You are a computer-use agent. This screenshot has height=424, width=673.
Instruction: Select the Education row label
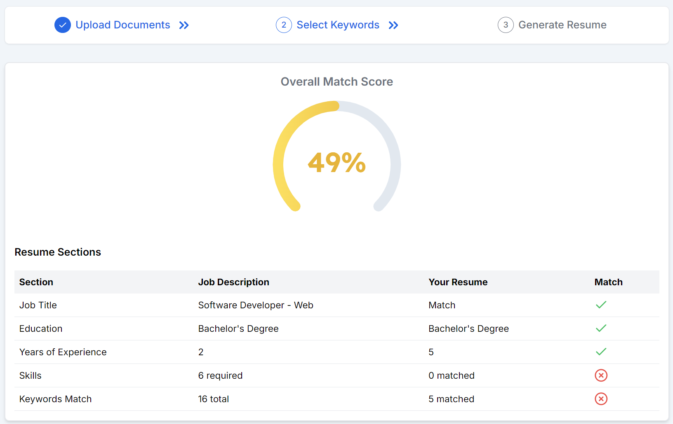click(41, 328)
